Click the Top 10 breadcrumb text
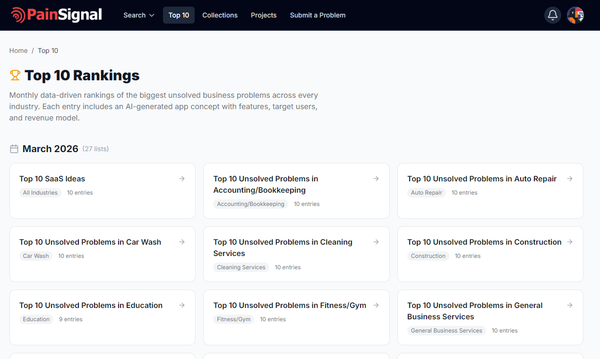Screen dimensions: 600x359 point(48,51)
